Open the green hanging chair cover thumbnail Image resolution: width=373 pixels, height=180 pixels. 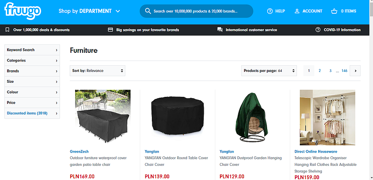tap(252, 116)
